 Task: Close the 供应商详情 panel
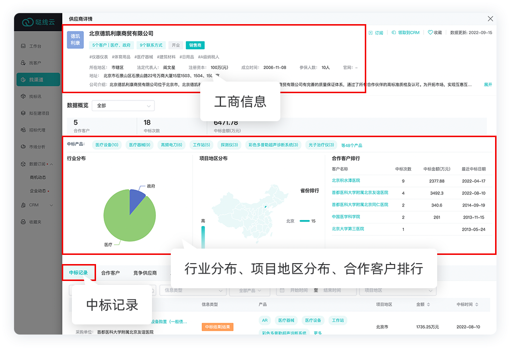[490, 19]
